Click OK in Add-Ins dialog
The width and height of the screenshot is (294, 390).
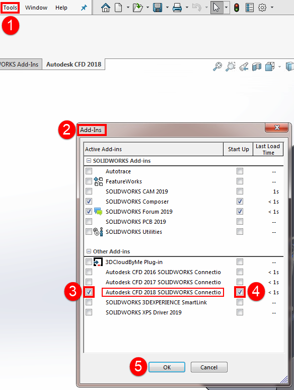pyautogui.click(x=167, y=367)
